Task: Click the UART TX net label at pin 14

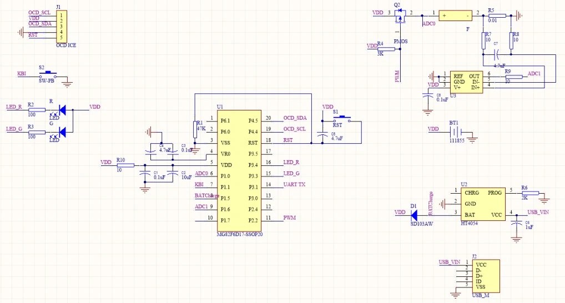Action: tap(294, 184)
